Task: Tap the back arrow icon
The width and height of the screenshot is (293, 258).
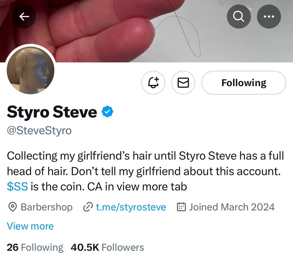Action: click(24, 17)
